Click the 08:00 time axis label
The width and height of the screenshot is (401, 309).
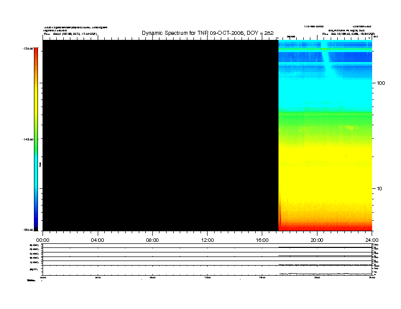152,240
